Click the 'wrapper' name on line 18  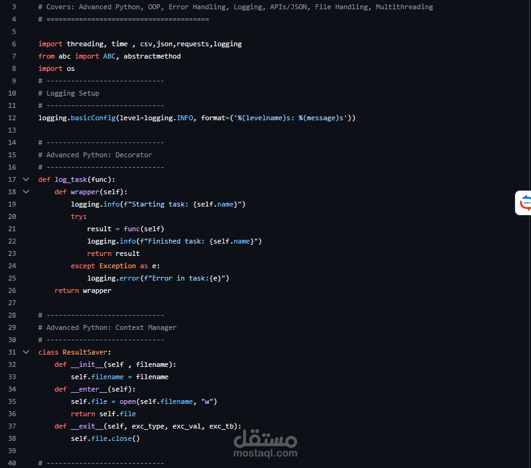pos(85,192)
